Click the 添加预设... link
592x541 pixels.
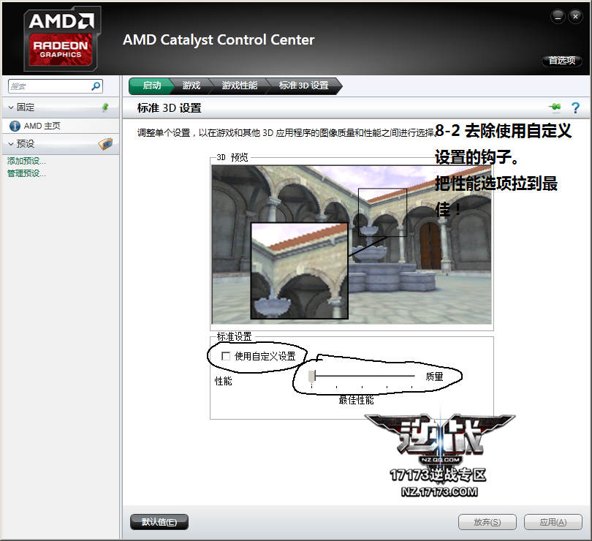coord(26,161)
